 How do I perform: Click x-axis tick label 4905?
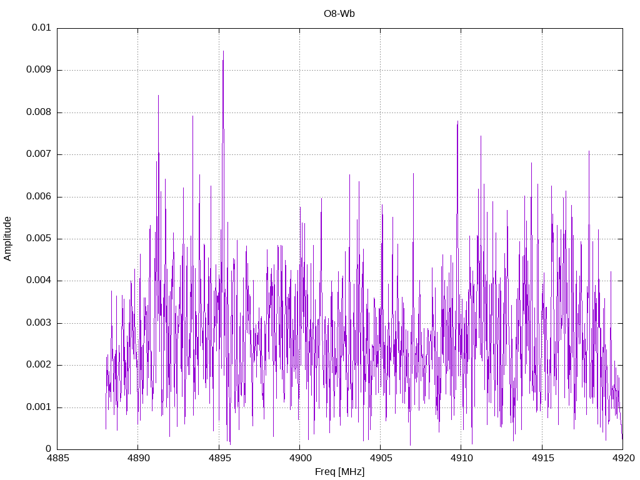tap(381, 458)
